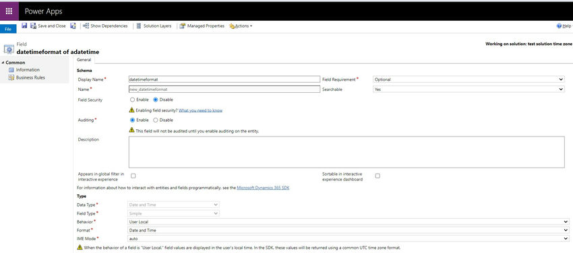
Task: Open Microsoft Dynamics 365 SDK link
Action: [x=263, y=188]
